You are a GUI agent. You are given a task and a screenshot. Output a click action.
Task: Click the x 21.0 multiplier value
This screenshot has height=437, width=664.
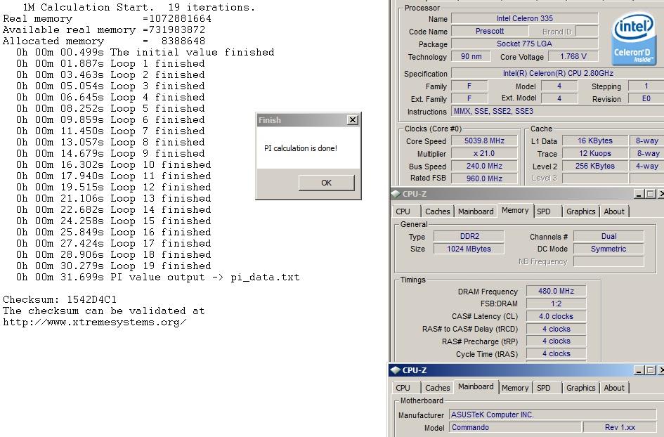click(484, 153)
